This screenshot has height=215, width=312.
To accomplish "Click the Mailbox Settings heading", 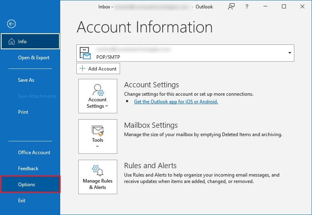I will tap(151, 125).
